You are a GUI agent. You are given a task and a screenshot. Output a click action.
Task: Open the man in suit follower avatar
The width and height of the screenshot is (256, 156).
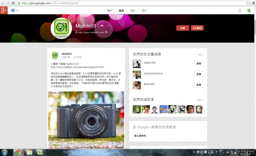[x=155, y=109]
